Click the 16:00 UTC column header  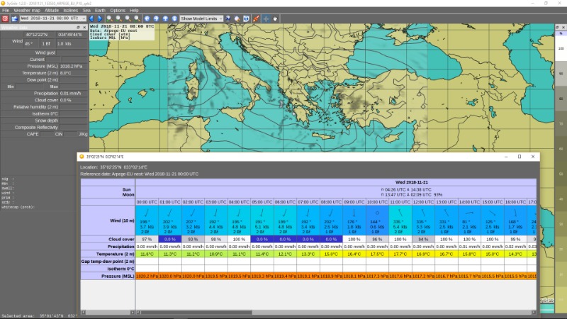515,202
